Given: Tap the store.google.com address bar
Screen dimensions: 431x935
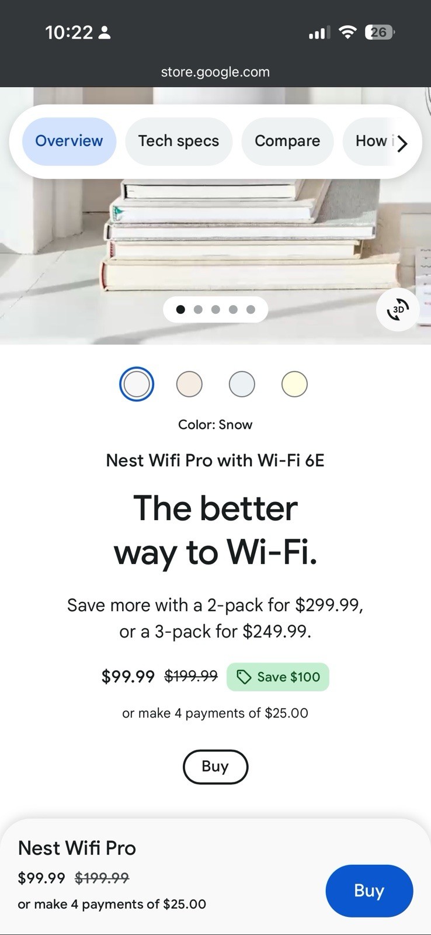Looking at the screenshot, I should pos(215,72).
